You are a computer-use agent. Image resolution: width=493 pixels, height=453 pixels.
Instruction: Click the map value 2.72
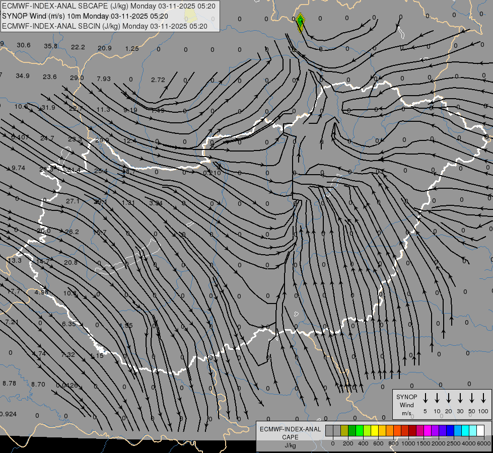(158, 80)
